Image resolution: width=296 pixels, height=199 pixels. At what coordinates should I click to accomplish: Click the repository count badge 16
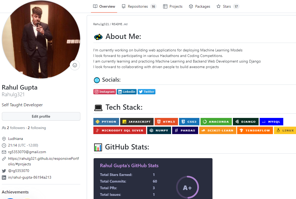[x=153, y=6]
